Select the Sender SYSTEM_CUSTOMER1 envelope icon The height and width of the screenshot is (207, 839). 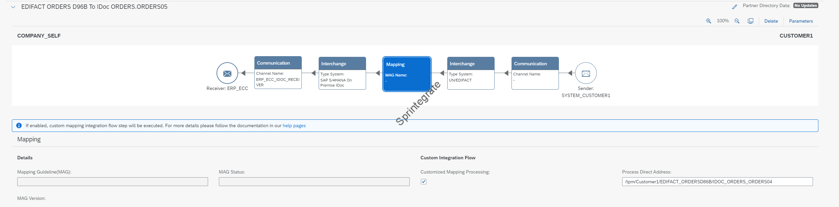coord(586,73)
